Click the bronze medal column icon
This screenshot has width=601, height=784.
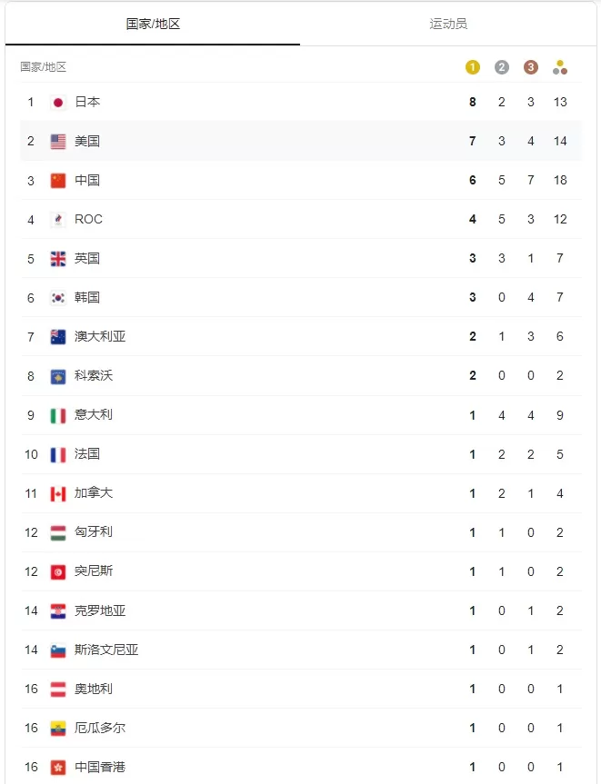pos(530,67)
